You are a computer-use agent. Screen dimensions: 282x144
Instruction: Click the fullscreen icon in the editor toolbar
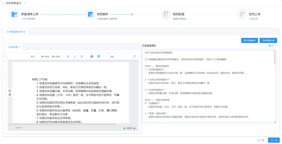pyautogui.click(x=135, y=56)
